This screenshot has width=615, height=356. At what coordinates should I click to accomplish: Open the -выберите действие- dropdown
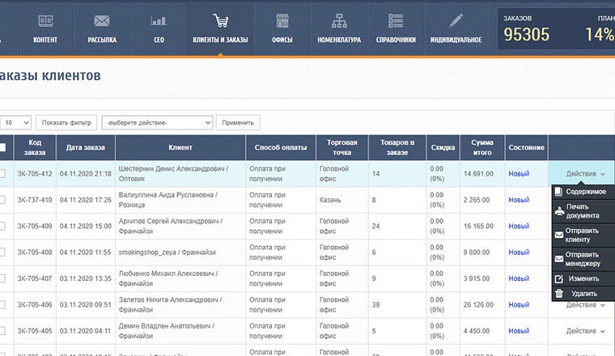click(x=157, y=123)
